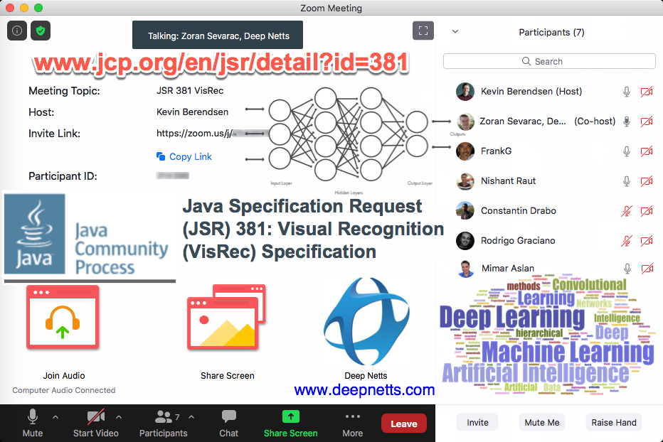
Task: Open the More options menu
Action: pyautogui.click(x=352, y=423)
